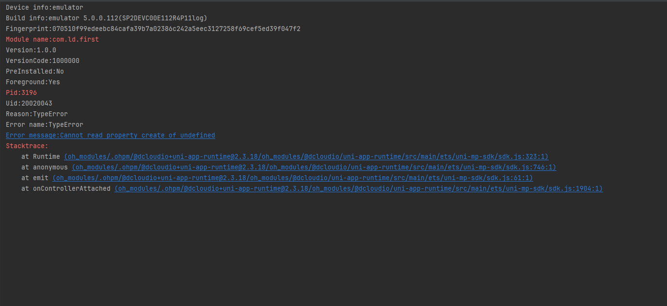This screenshot has height=306, width=667.
Task: Place cursor on 'VersionCode:1000000' line
Action: pos(43,61)
